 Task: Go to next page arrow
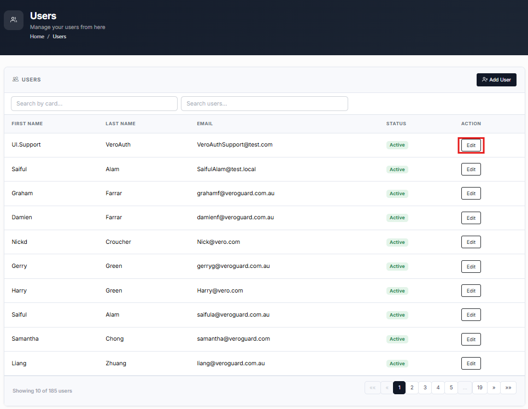494,388
